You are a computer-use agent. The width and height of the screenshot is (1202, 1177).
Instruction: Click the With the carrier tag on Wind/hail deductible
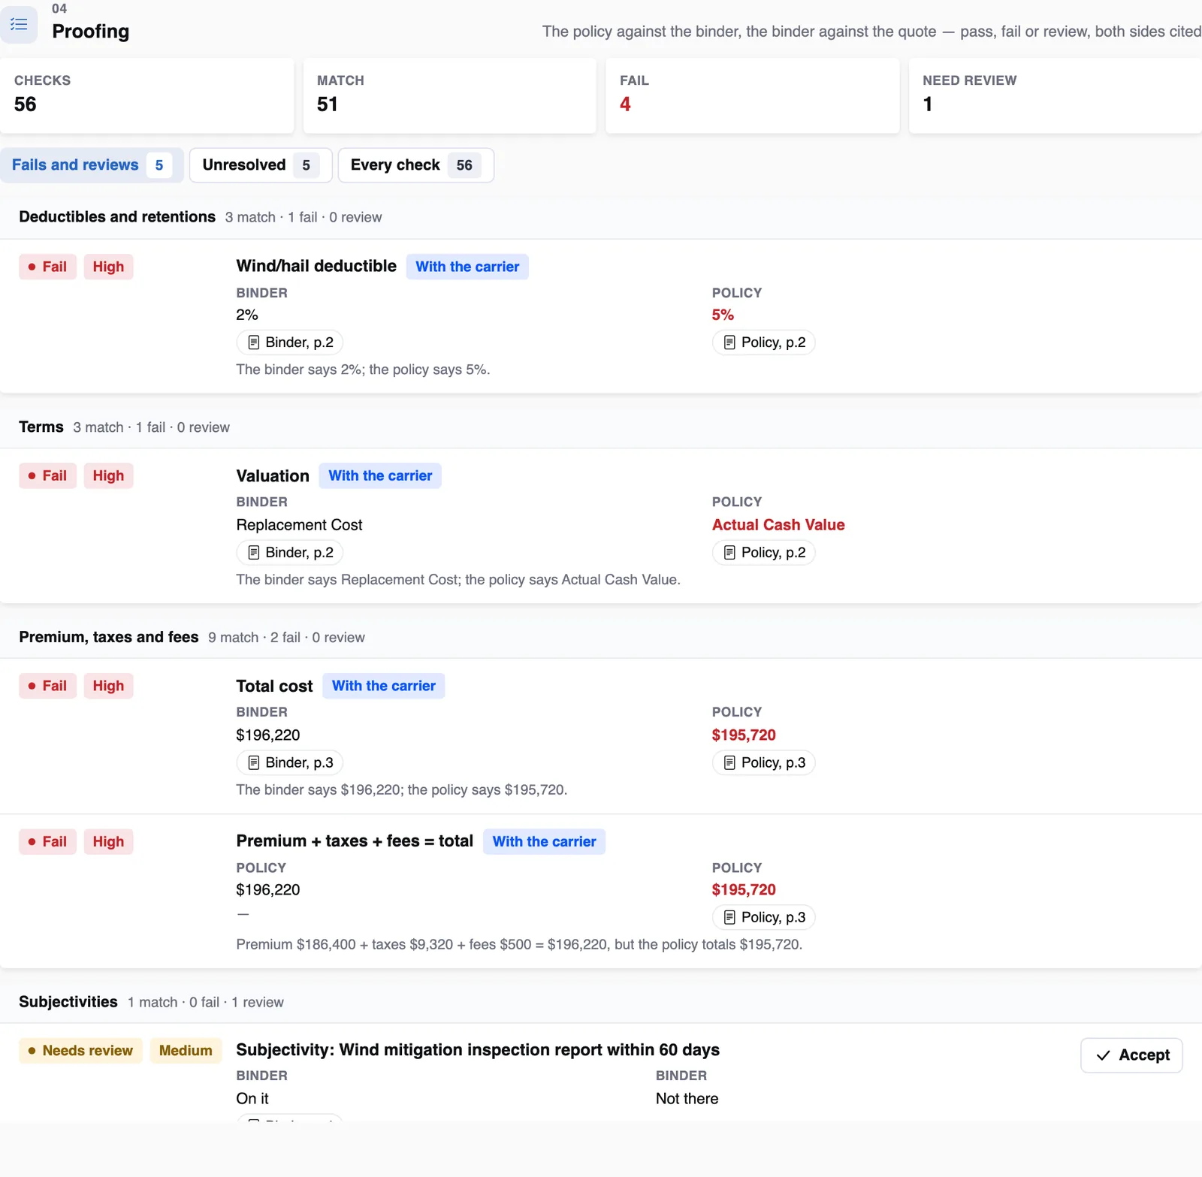point(467,267)
